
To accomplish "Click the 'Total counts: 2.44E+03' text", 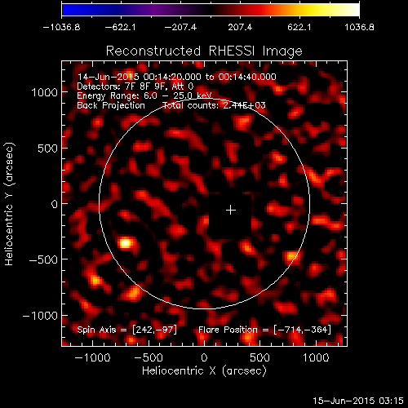I will (214, 105).
